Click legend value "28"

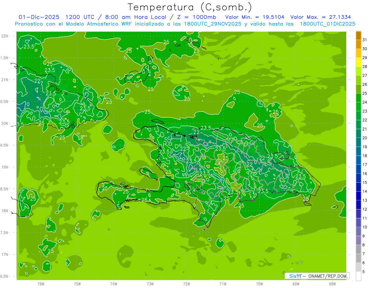pos(365,66)
